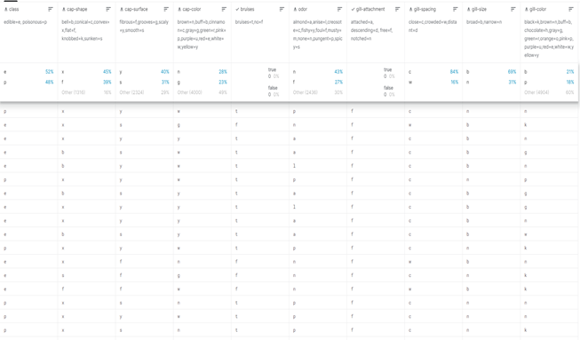Click the Other (1316) cap-shape summary
The width and height of the screenshot is (580, 340).
(73, 92)
